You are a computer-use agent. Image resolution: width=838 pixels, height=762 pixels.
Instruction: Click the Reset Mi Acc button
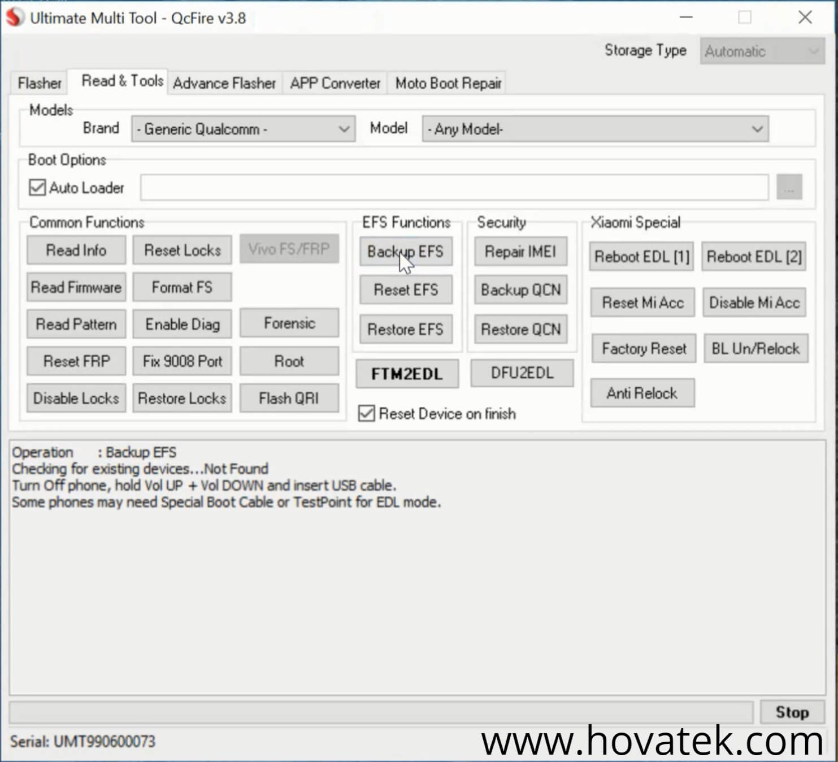[x=643, y=302]
